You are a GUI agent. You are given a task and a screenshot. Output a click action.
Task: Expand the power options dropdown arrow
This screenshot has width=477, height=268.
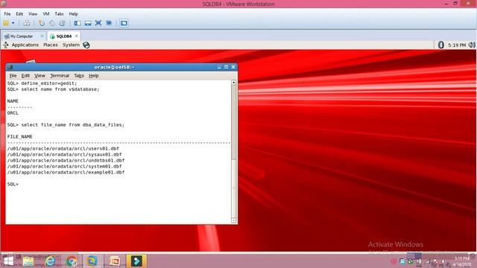point(13,23)
